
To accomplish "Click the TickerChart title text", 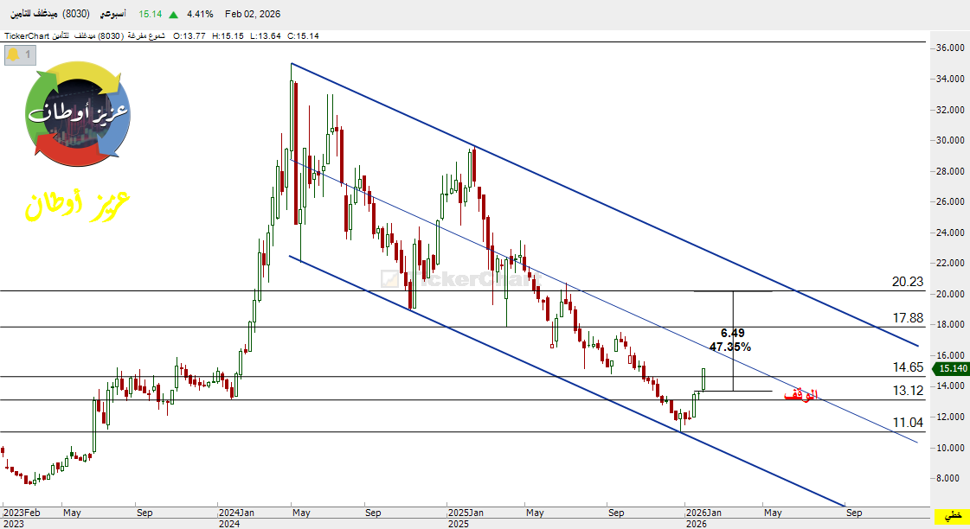I will (x=27, y=35).
